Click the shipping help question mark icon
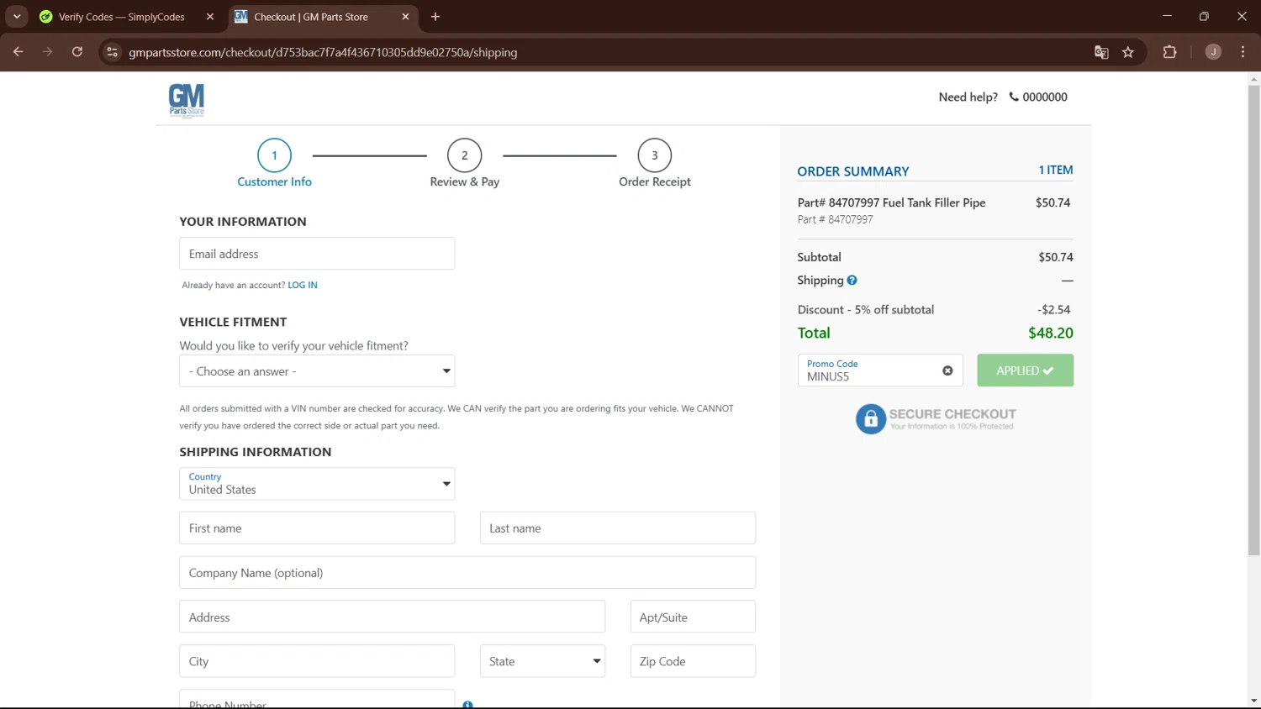Screen dimensions: 1261x709 852,281
